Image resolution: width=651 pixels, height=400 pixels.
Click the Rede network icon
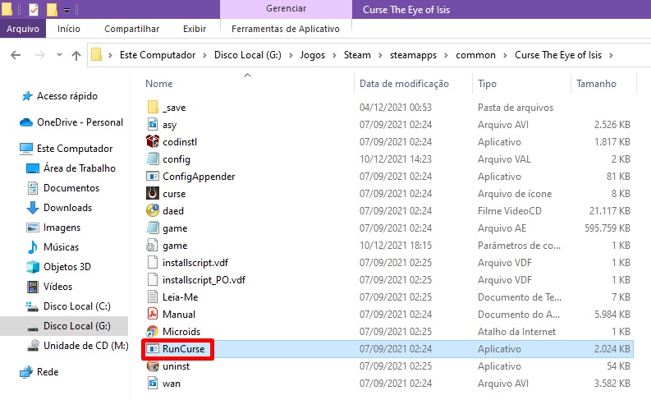[26, 372]
